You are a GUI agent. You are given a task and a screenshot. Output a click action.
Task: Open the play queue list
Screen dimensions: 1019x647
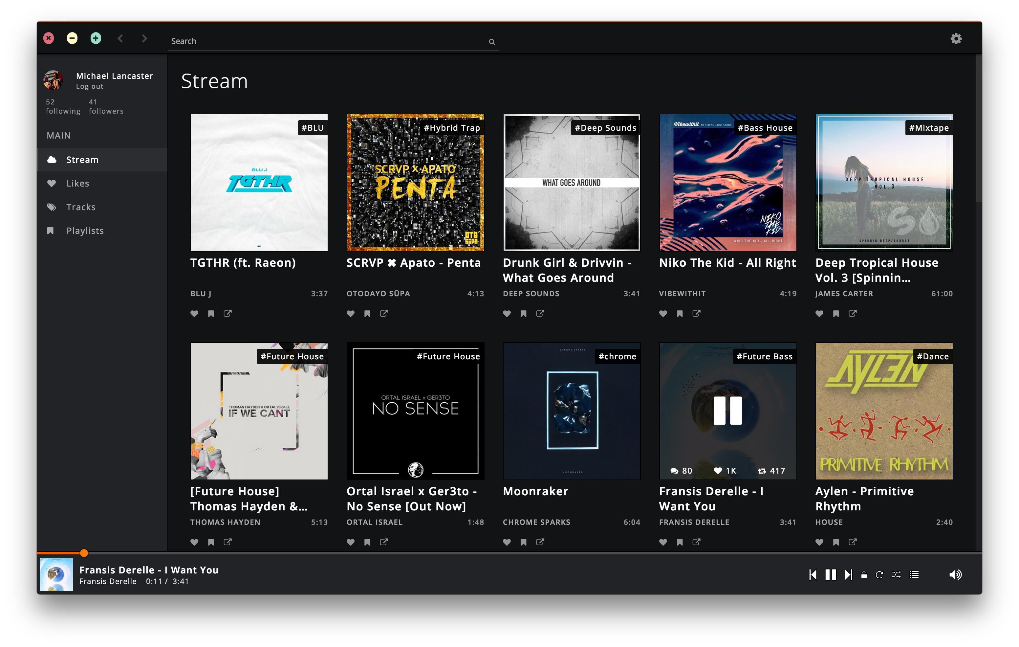(915, 575)
